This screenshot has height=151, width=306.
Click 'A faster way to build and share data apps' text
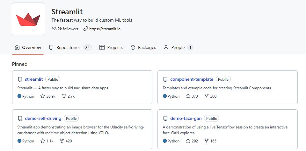tap(73, 88)
